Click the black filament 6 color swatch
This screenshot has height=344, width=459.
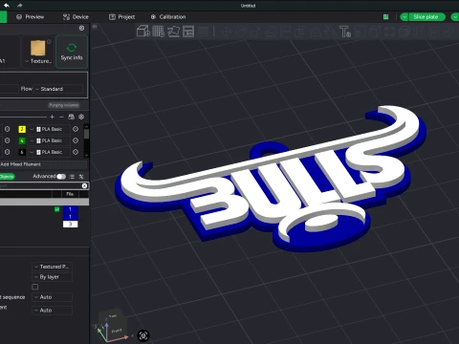click(22, 152)
